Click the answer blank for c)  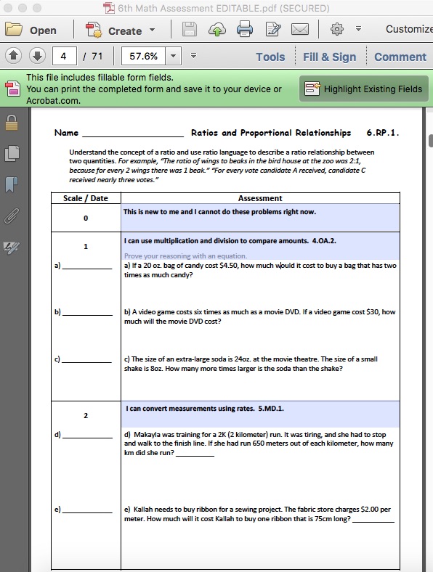pyautogui.click(x=86, y=359)
